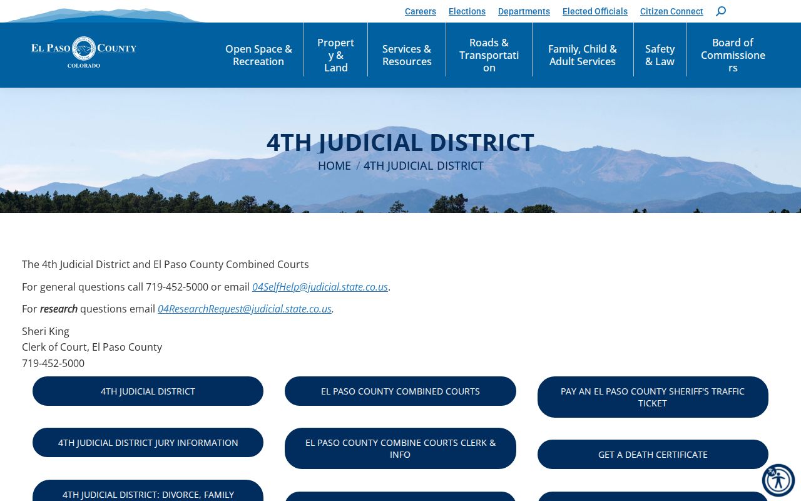Email 04SelfHelp@judicial.state.co.us

[320, 287]
